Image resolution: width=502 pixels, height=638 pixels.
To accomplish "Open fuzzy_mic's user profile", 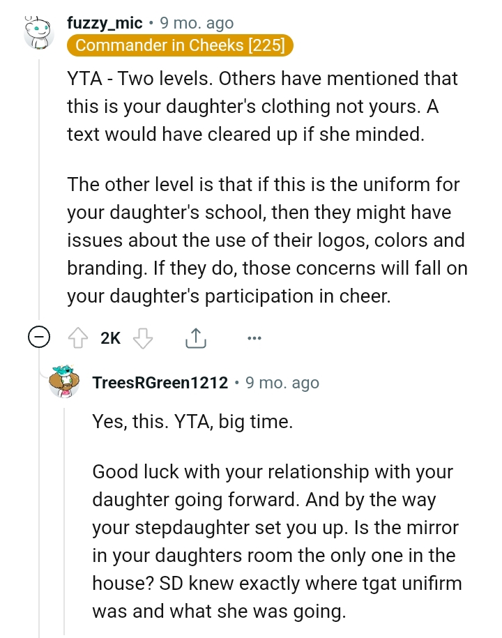I will tap(105, 22).
